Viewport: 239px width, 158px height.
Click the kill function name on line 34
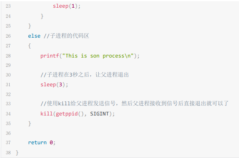point(47,114)
